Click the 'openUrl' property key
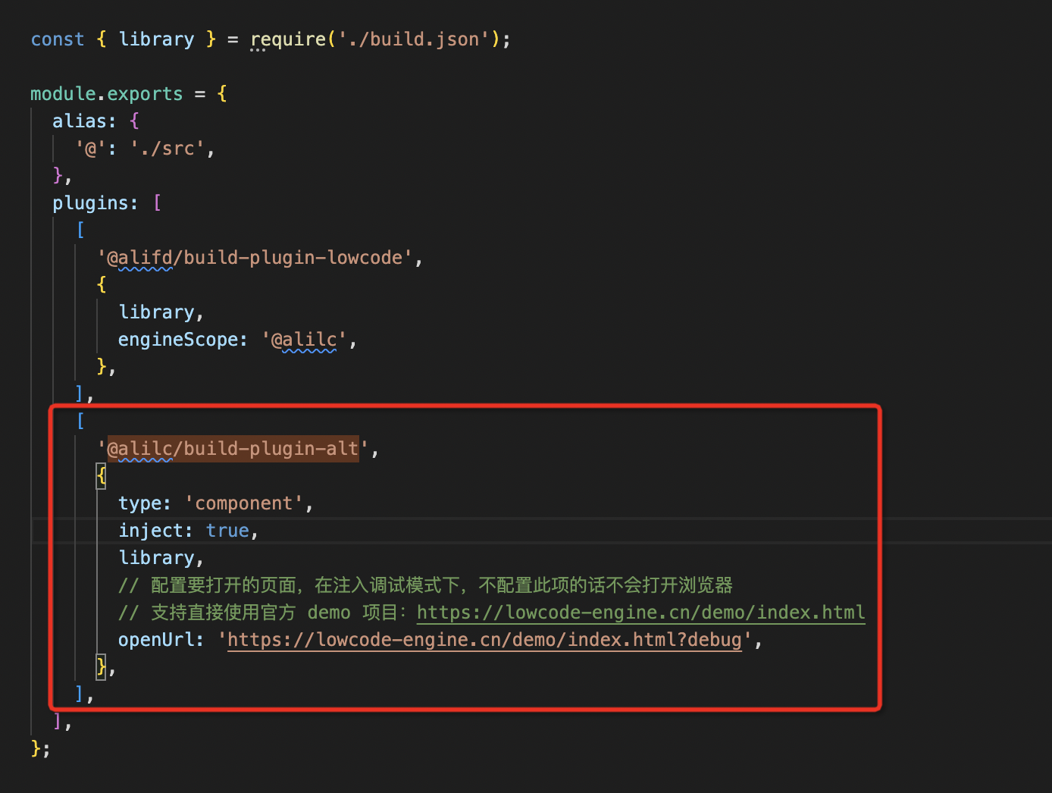 click(x=155, y=640)
